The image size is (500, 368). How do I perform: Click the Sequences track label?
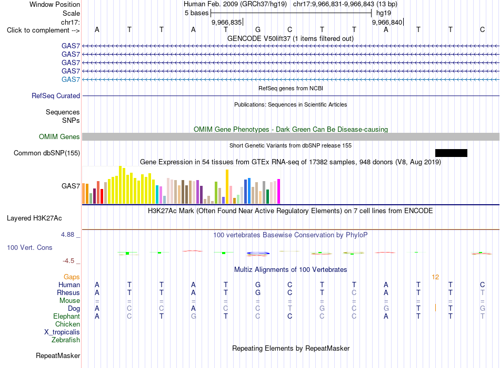coord(63,112)
